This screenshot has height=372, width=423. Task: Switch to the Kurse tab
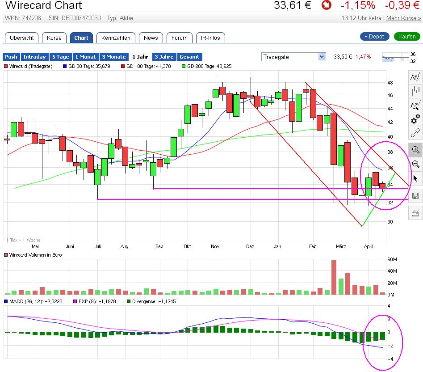click(54, 38)
